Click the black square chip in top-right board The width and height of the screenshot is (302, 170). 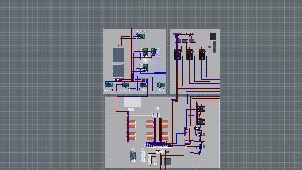click(x=213, y=36)
